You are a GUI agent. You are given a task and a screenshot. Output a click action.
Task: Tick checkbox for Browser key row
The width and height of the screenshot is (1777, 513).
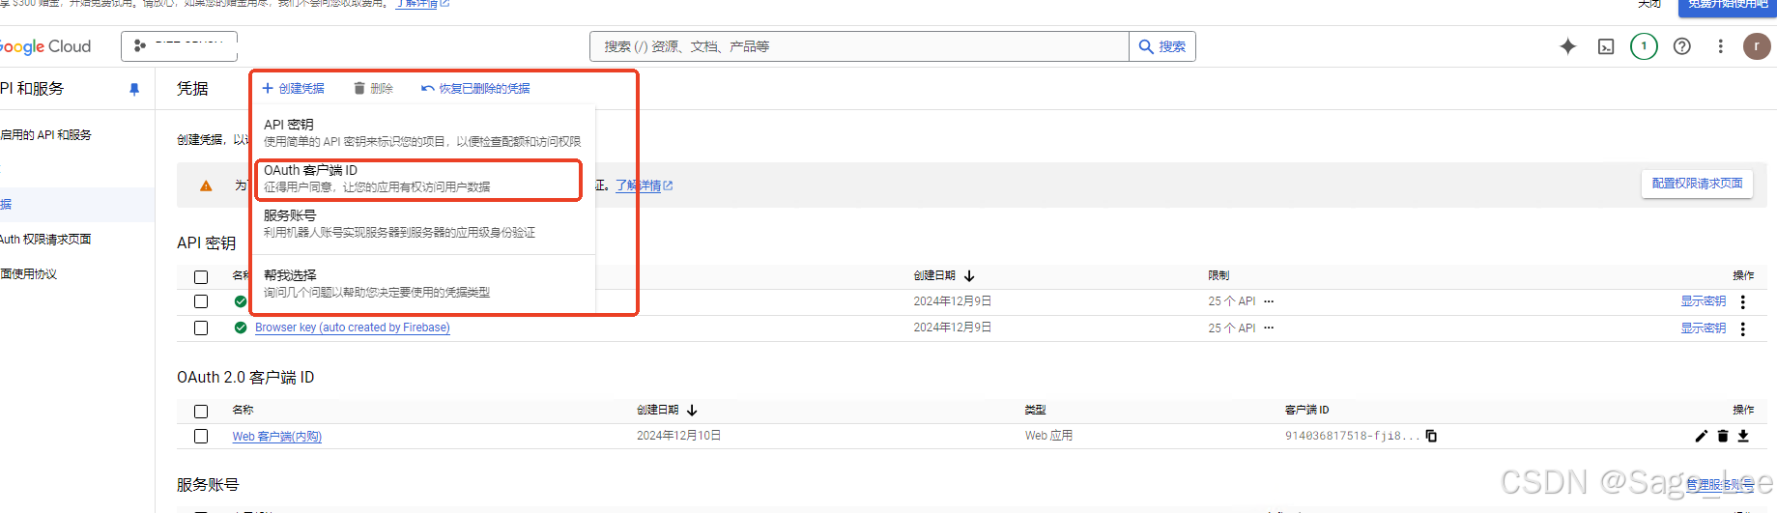click(201, 328)
